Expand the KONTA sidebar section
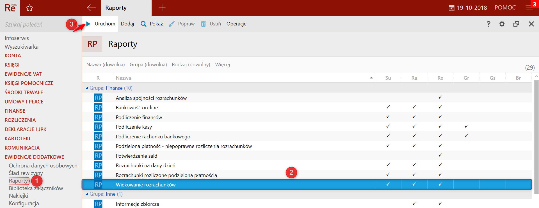Image resolution: width=539 pixels, height=208 pixels. pos(13,56)
